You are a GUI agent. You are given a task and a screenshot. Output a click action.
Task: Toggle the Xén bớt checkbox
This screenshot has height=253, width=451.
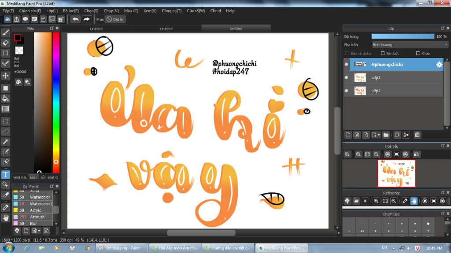click(x=383, y=53)
